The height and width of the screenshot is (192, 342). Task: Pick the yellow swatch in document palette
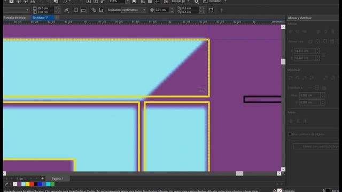[x=27, y=184]
